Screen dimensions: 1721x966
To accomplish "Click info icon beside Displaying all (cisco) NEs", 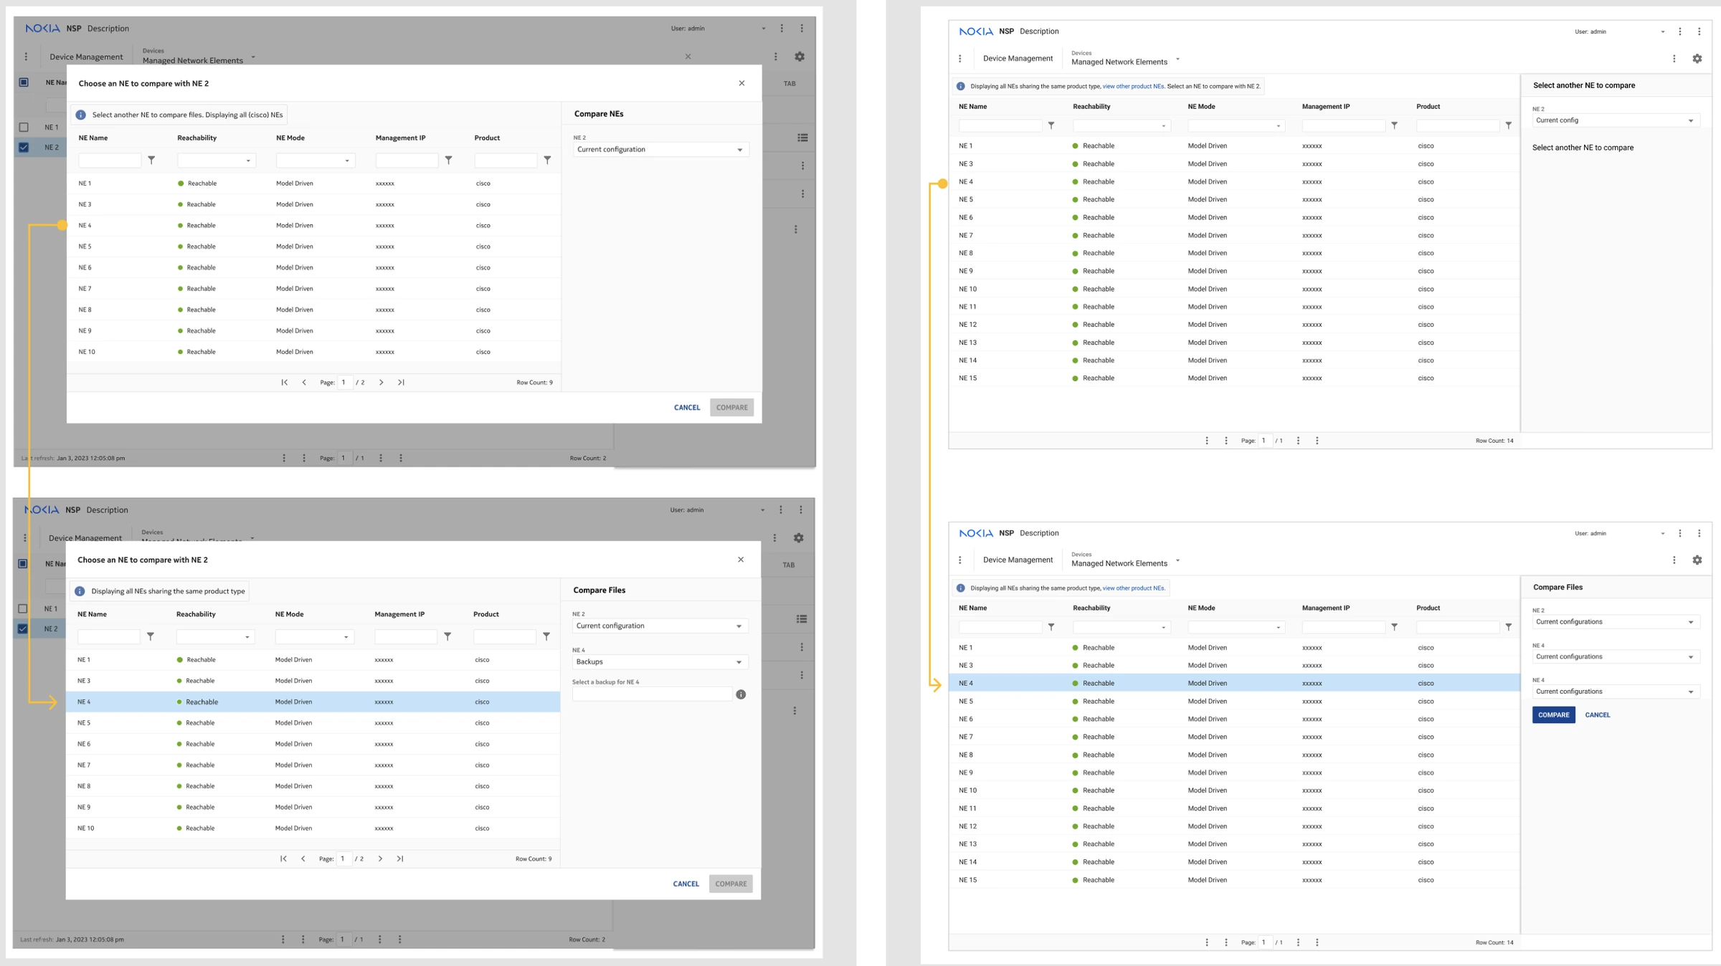I will pos(80,115).
